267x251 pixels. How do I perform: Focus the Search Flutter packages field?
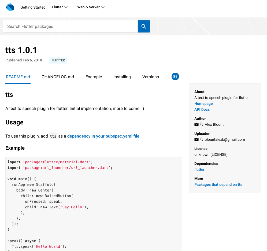(x=70, y=26)
